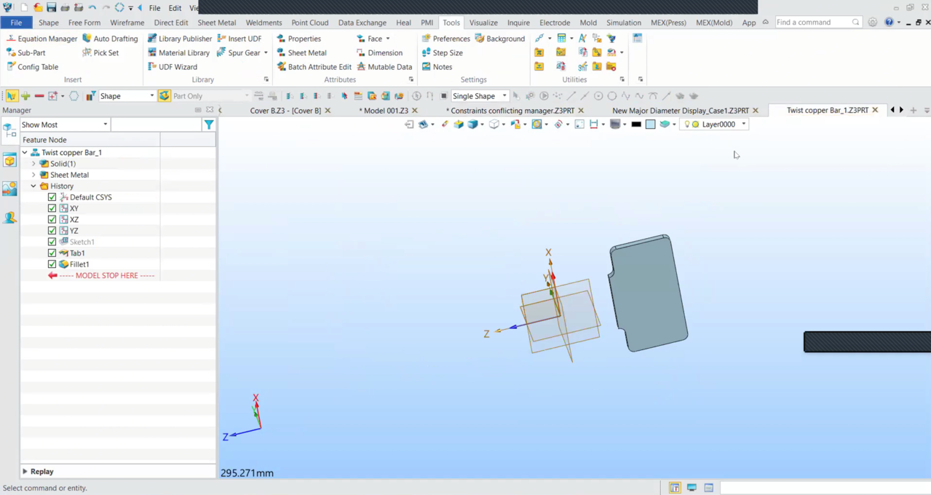The image size is (931, 495).
Task: Uncheck the Fillet1 feature checkbox
Action: [52, 264]
